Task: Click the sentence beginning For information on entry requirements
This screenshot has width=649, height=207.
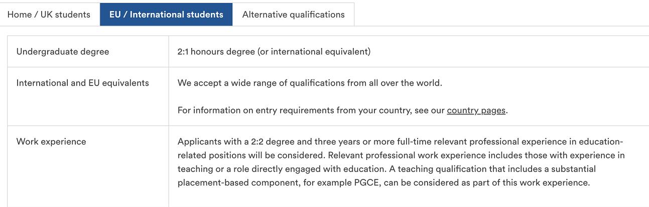Action: click(x=343, y=110)
